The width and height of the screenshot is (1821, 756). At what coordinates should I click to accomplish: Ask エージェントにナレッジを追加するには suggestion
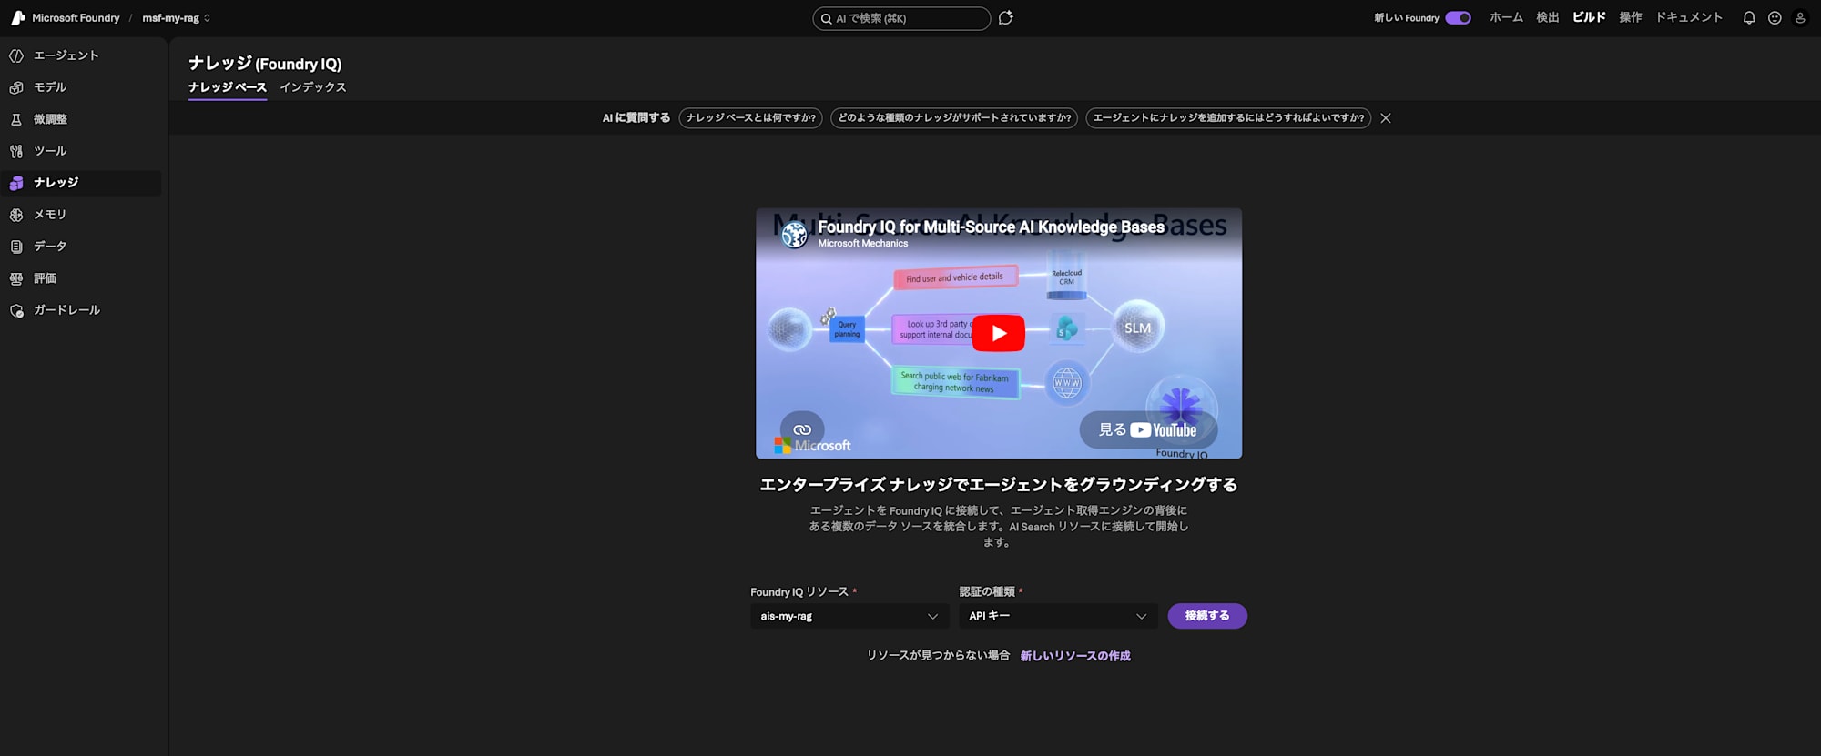pyautogui.click(x=1228, y=118)
